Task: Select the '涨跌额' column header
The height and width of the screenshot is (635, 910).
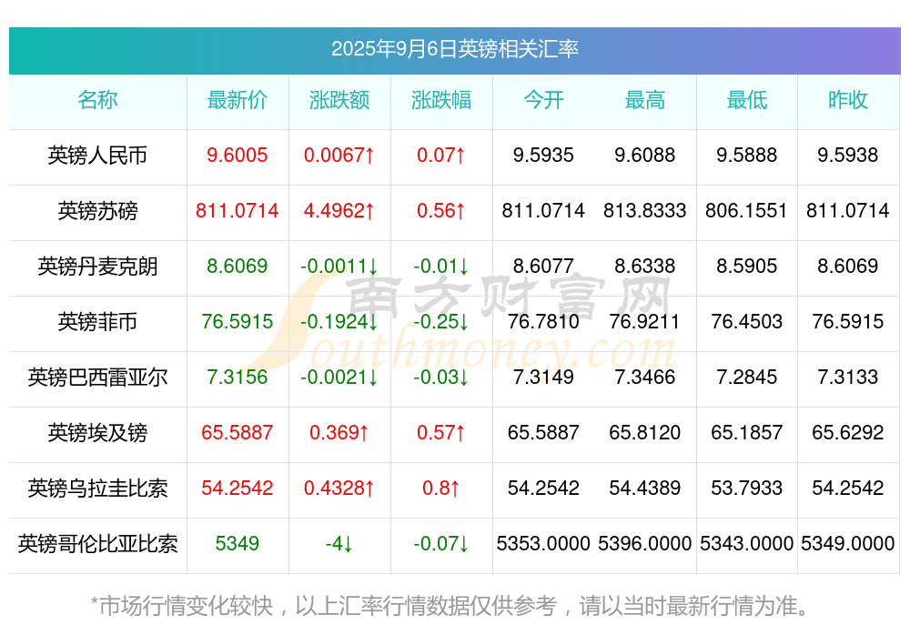Action: coord(339,100)
